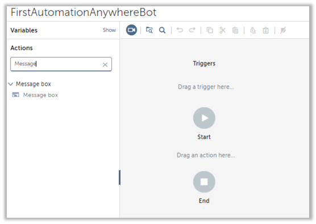Click the Paste clipboard icon

click(235, 30)
